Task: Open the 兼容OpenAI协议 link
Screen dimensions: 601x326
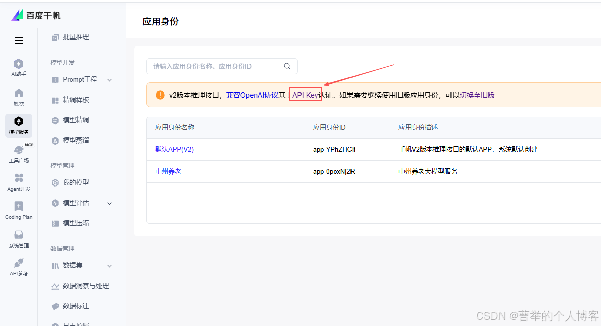Action: pos(252,95)
